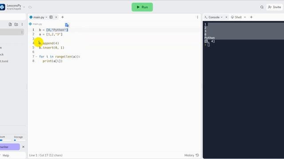Screen dimensions: 284x159
Task: Focus the console input prompt
Action: 209,45
